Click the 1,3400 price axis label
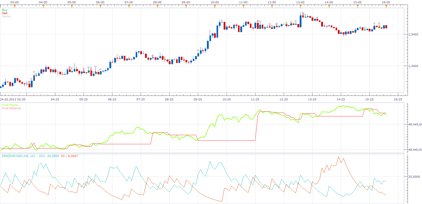The width and height of the screenshot is (422, 204). click(413, 66)
